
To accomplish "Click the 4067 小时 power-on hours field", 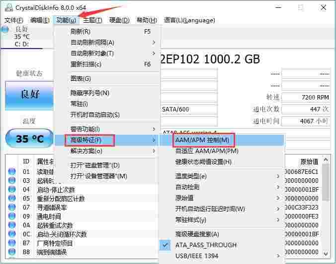I will (x=306, y=121).
